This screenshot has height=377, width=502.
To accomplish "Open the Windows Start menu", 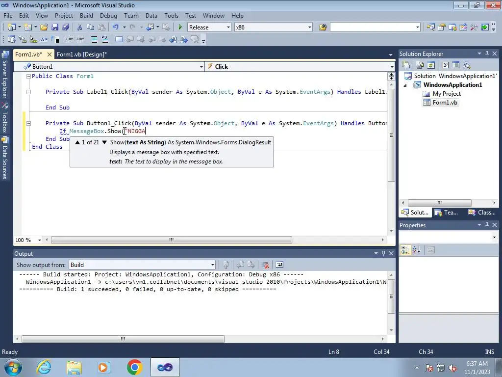I will click(13, 367).
